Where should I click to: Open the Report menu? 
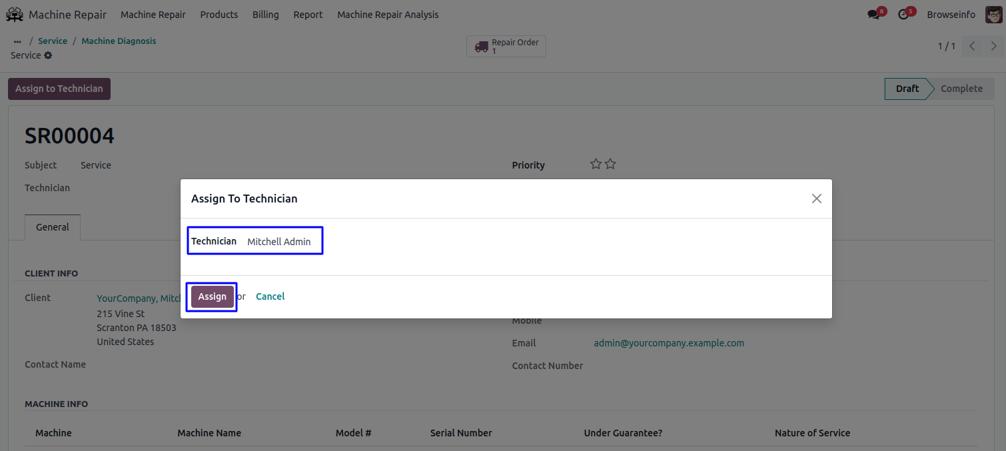[x=308, y=15]
